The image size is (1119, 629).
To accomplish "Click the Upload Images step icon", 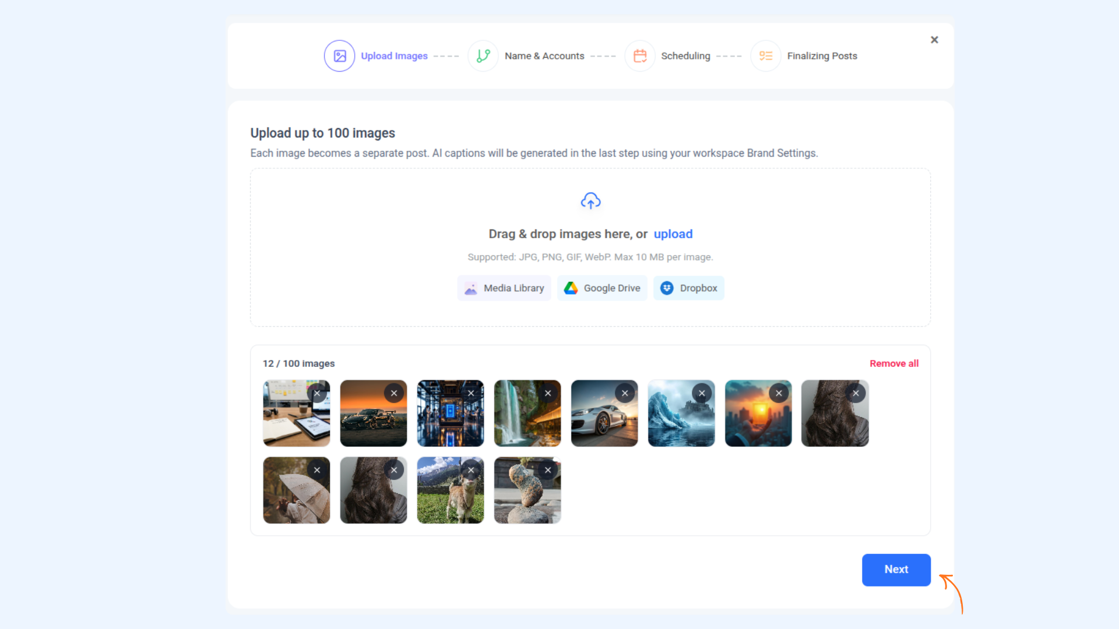I will [339, 56].
